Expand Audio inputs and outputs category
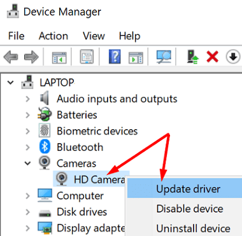 click(x=27, y=99)
